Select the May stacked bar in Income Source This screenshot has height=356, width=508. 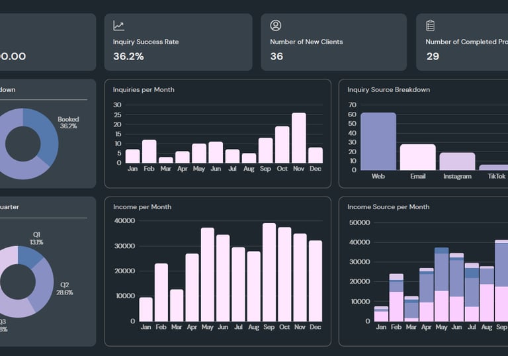coord(442,285)
